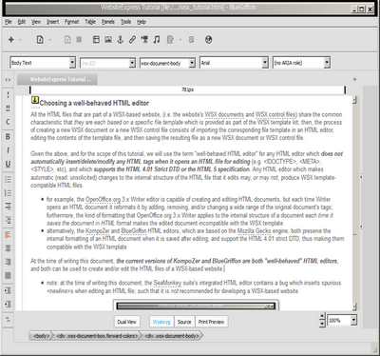Insert a video using the camera icon
The width and height of the screenshot is (380, 356).
[x=144, y=40]
